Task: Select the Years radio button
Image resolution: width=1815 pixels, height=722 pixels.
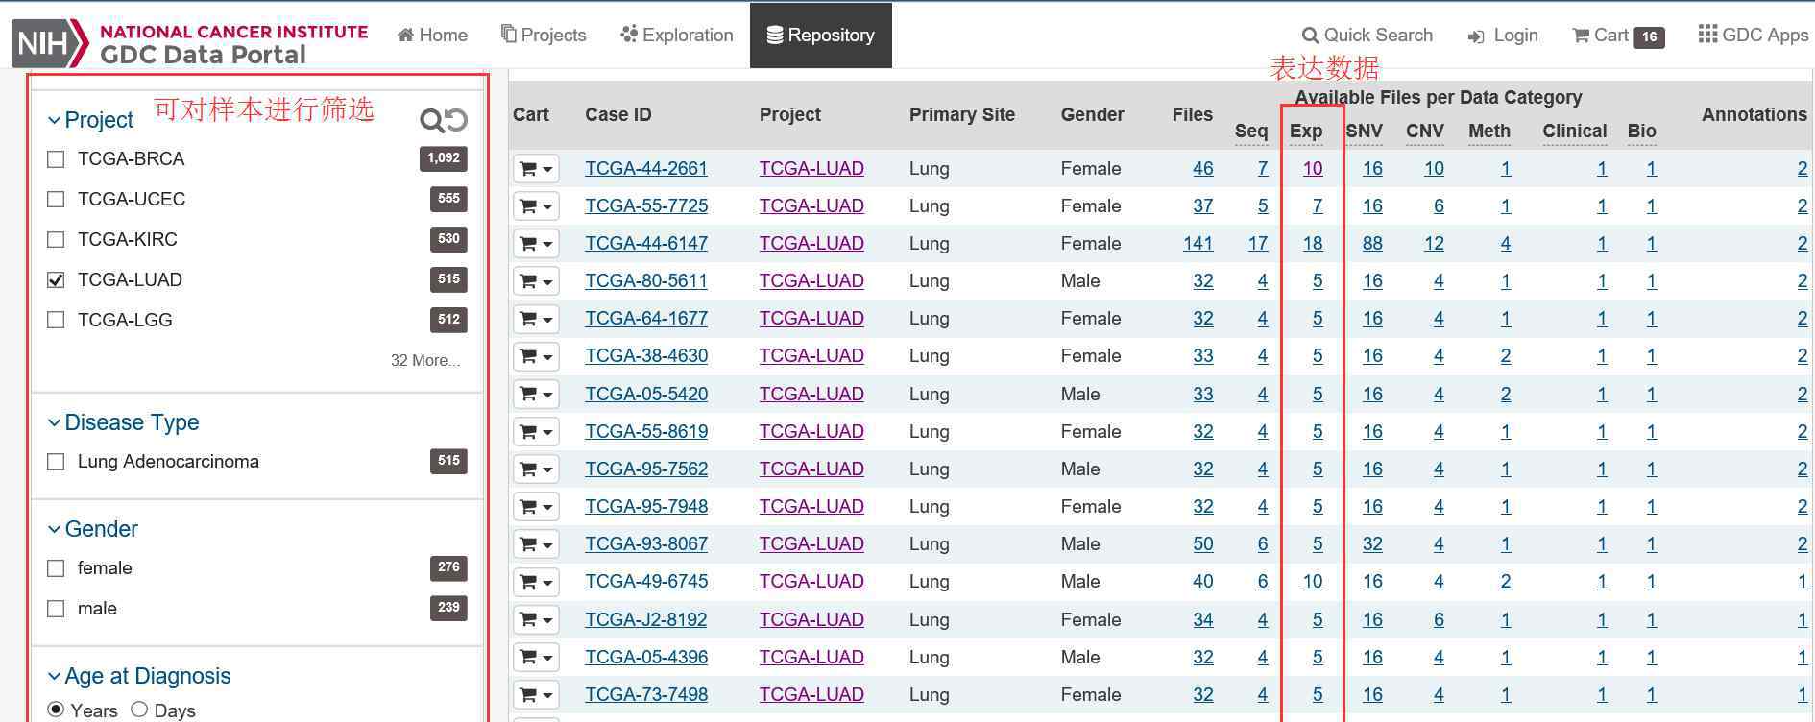Action: point(56,710)
